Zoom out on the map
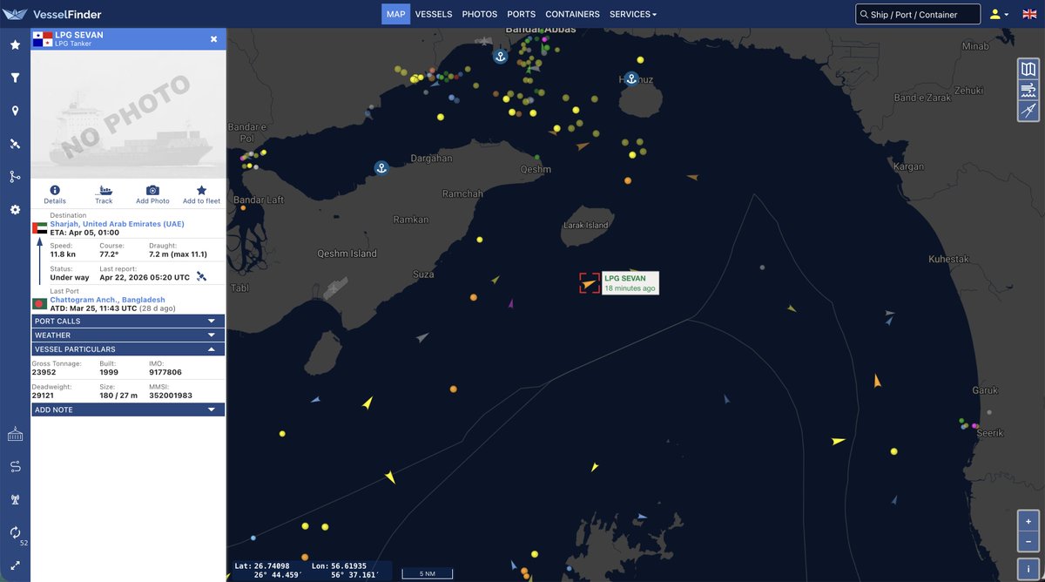This screenshot has width=1045, height=582. [1028, 541]
